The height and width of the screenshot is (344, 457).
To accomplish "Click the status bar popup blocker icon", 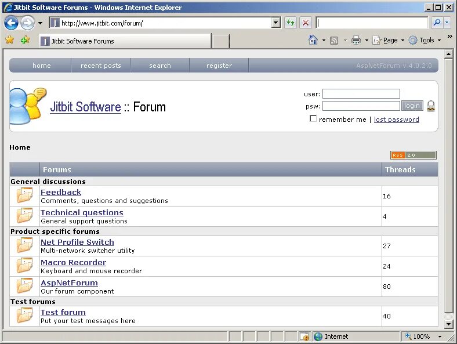I will (x=304, y=336).
